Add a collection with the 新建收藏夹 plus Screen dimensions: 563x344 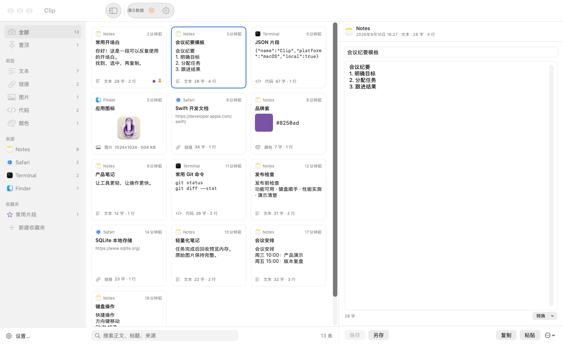pyautogui.click(x=12, y=227)
